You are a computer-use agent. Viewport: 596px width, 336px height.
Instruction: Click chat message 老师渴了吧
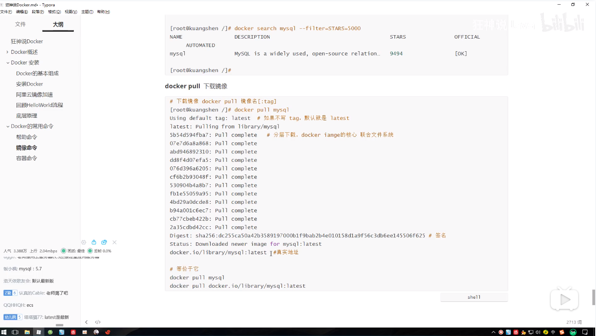(57, 293)
